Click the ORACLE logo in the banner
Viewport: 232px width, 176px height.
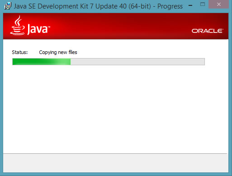click(208, 31)
